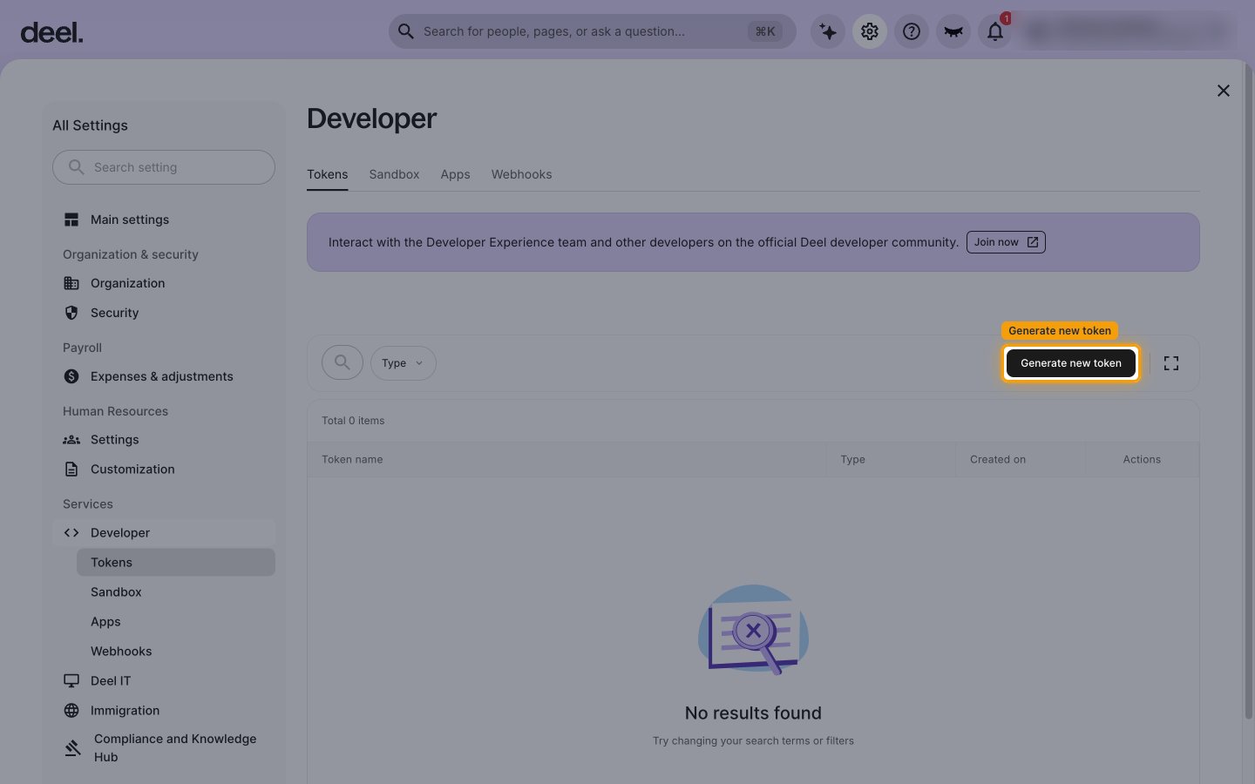The image size is (1255, 784).
Task: Close the settings panel with X
Action: (1223, 91)
